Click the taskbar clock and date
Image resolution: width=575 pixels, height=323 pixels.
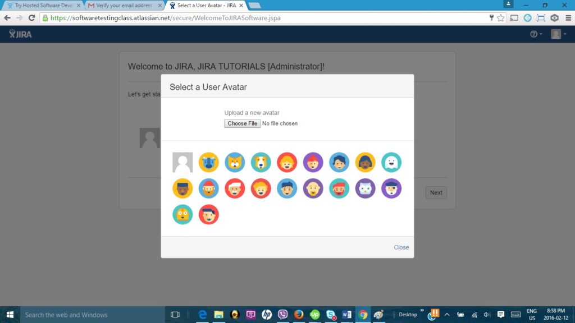coord(556,315)
